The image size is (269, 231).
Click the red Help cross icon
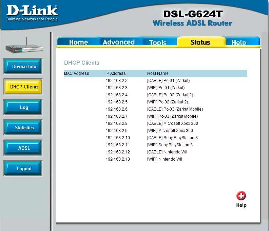pos(241,196)
